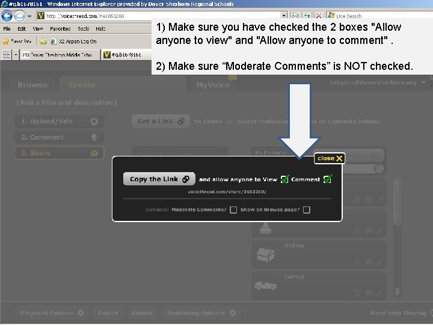Open the tab list dropdown arrow

pyautogui.click(x=16, y=55)
